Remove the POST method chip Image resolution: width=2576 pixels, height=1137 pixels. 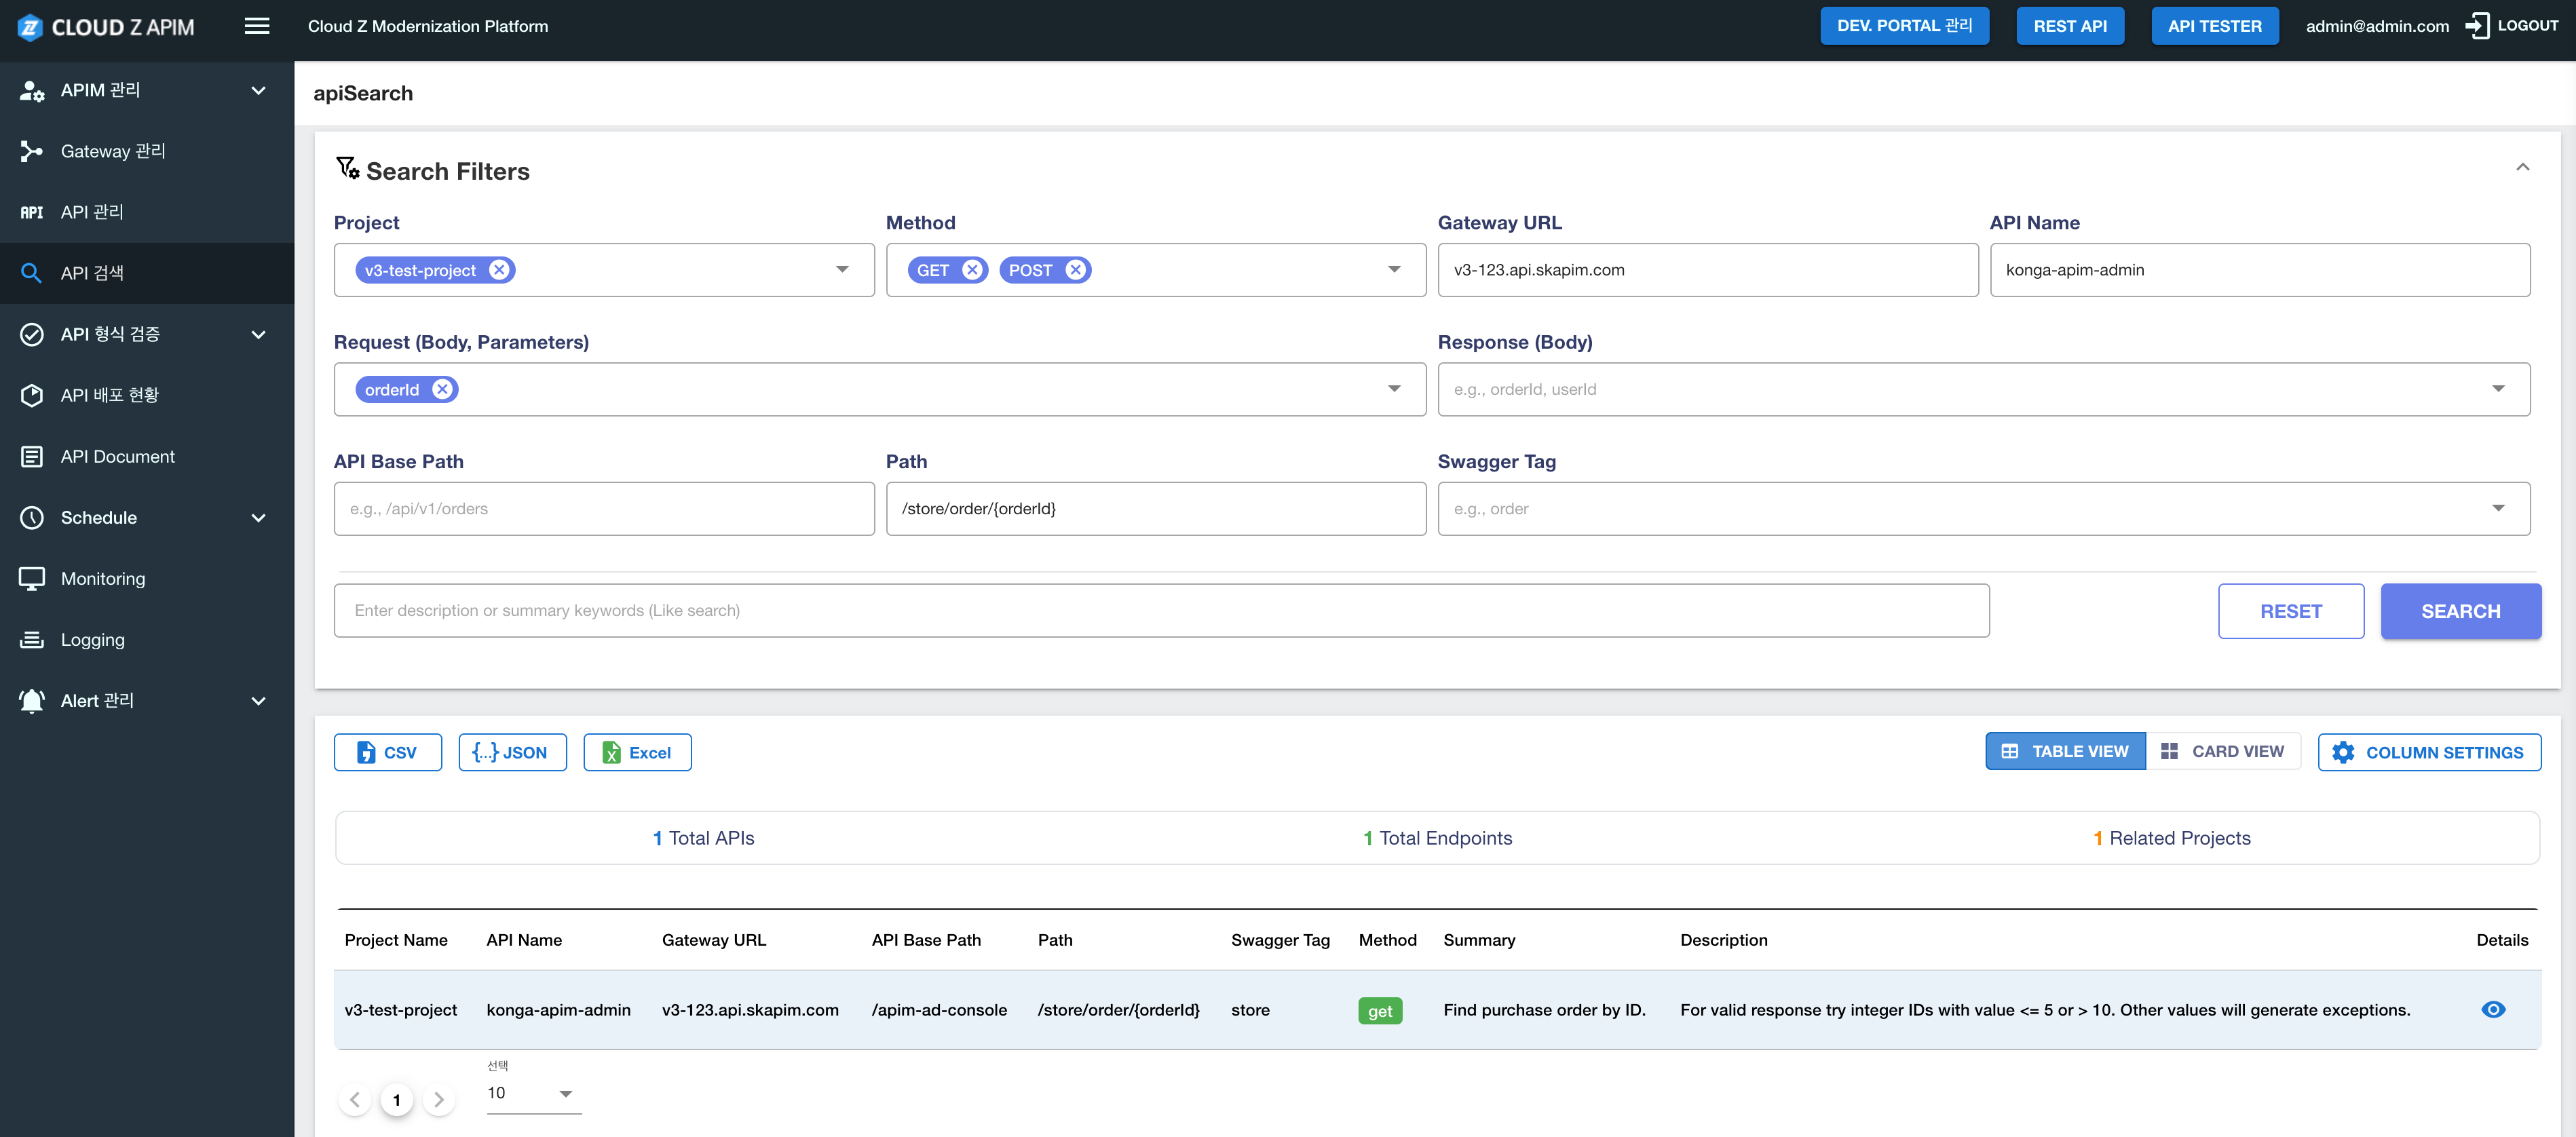[1075, 270]
